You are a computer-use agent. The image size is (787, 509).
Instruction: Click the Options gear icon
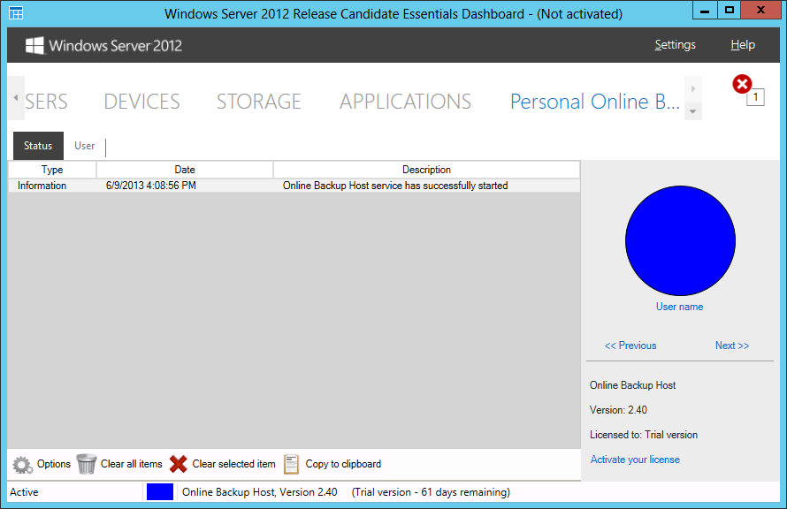tap(23, 464)
